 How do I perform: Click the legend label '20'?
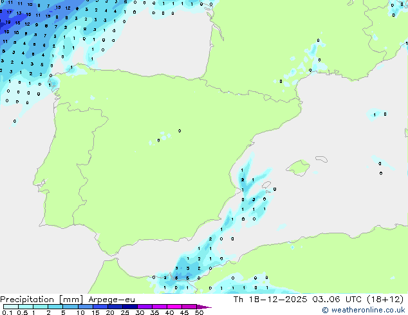[110, 312]
